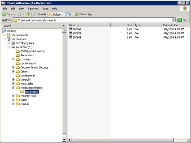Open the Views dropdown icon
191x143 pixels.
point(68,14)
